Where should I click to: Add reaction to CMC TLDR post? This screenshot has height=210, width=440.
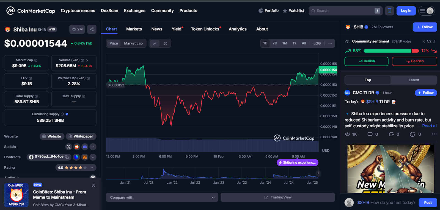point(413,134)
